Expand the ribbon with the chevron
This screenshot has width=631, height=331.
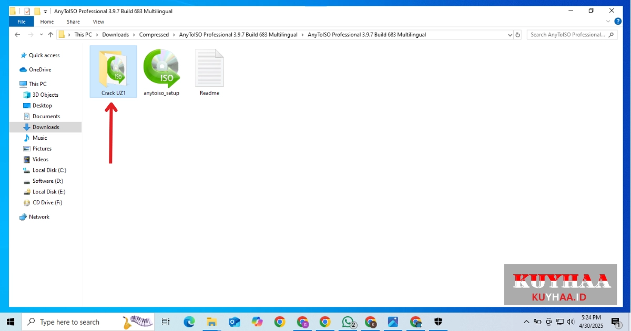[x=608, y=22]
